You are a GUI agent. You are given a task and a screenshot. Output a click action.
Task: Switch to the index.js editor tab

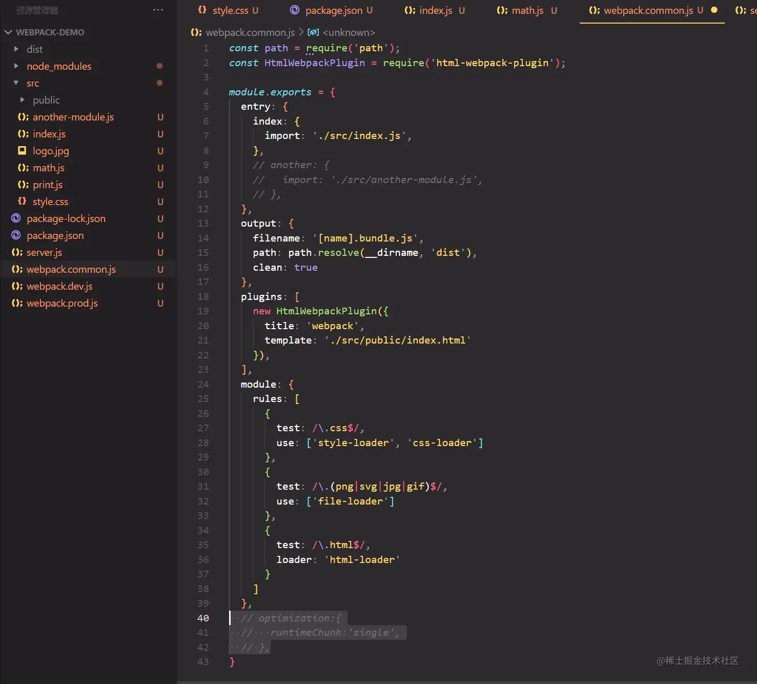435,10
